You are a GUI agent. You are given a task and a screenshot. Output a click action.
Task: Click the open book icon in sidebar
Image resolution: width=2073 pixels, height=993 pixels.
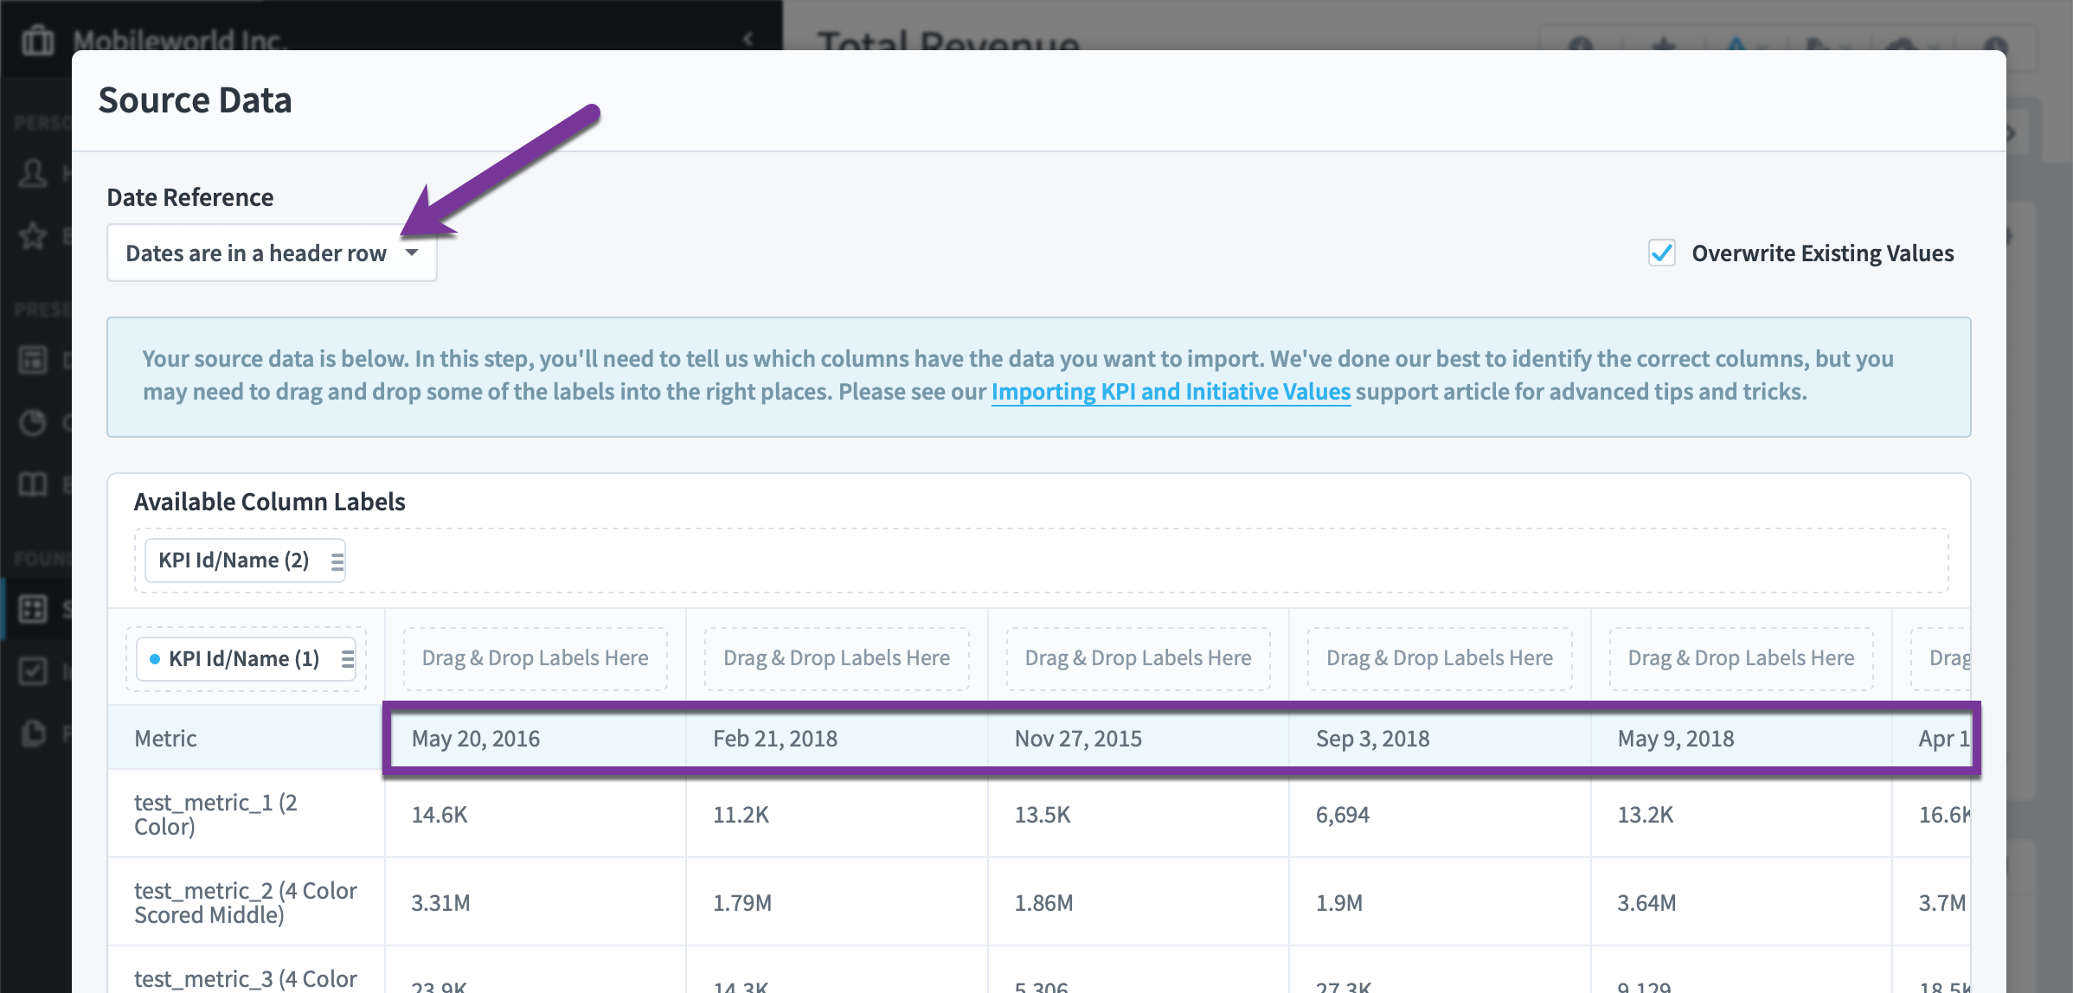point(34,484)
